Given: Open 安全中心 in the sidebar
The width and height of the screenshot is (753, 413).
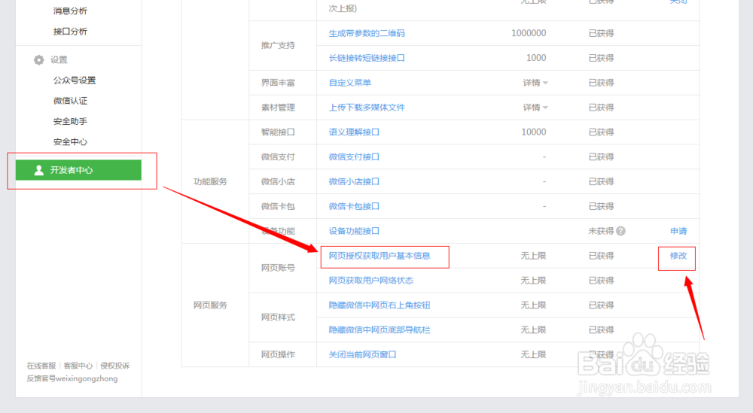Looking at the screenshot, I should pos(70,142).
